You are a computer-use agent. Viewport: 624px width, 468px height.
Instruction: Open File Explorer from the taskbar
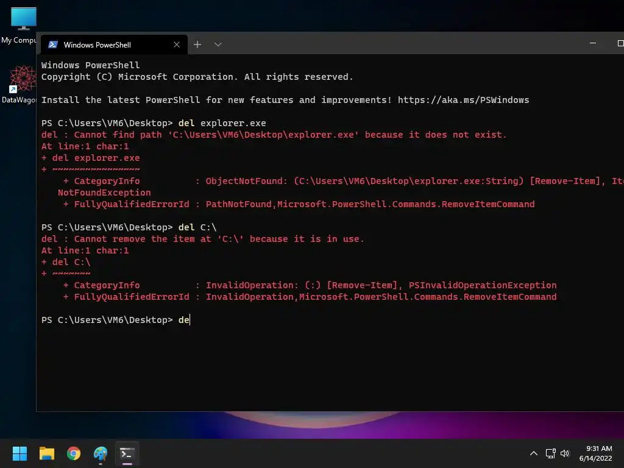46,453
